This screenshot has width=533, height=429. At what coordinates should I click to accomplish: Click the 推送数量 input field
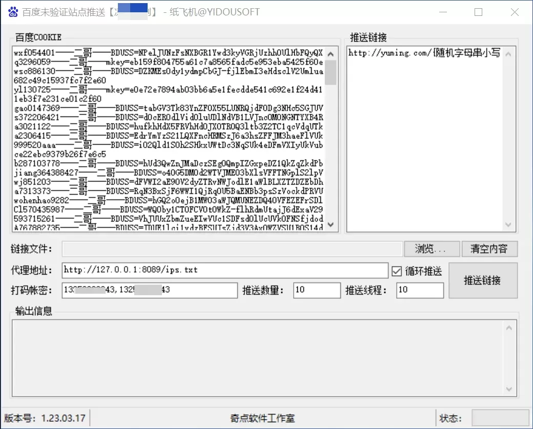(x=317, y=290)
